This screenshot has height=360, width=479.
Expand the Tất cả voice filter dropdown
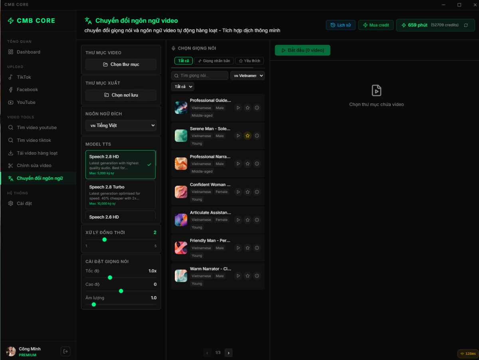click(x=182, y=86)
